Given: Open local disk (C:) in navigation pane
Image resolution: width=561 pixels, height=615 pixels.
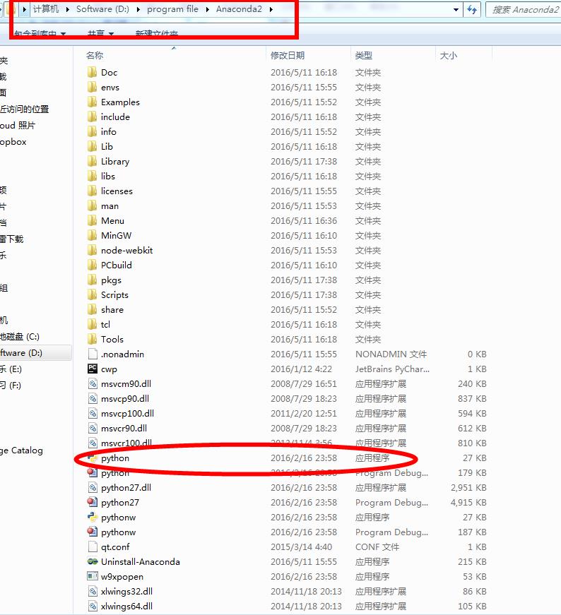Looking at the screenshot, I should point(20,337).
